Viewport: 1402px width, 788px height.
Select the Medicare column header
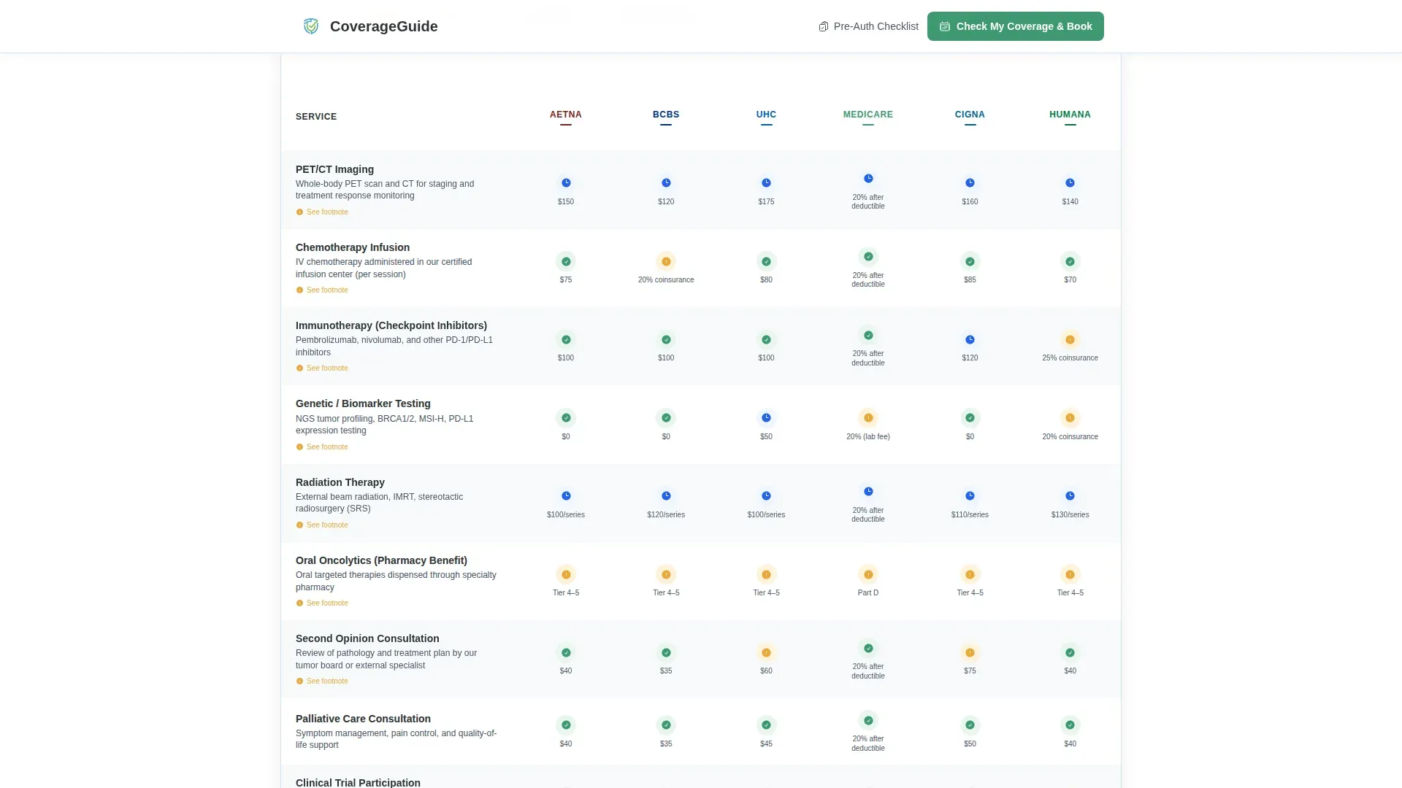pyautogui.click(x=867, y=115)
